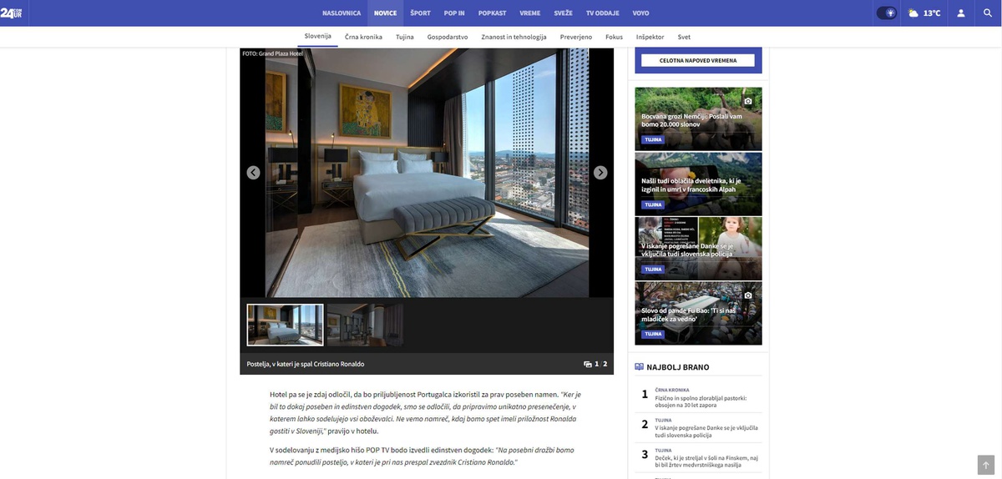Screen dimensions: 1002x479
Task: Open the Šport menu item
Action: [420, 13]
